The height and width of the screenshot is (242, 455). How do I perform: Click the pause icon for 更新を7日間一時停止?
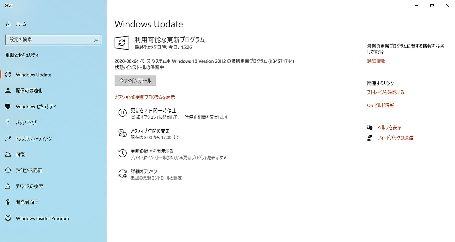123,113
